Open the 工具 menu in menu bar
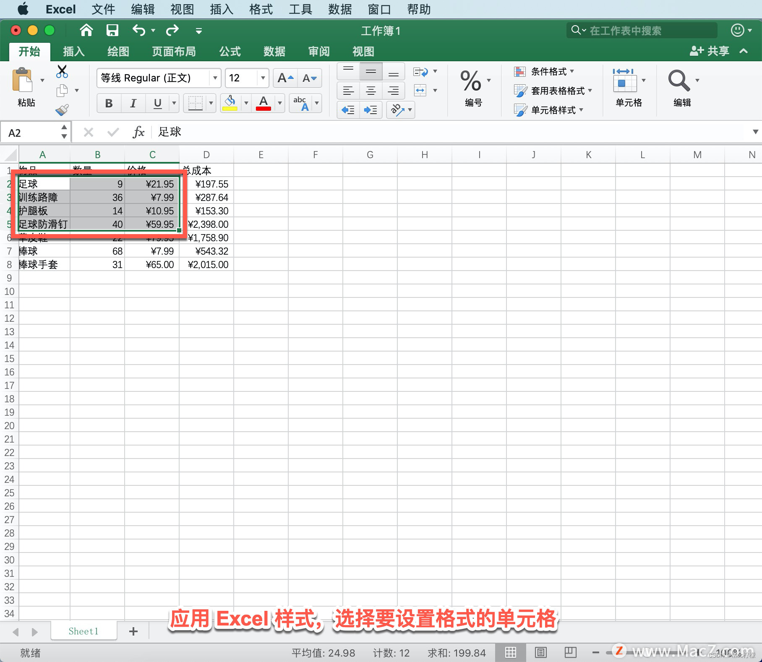Screen dimensions: 762x662 pos(300,9)
